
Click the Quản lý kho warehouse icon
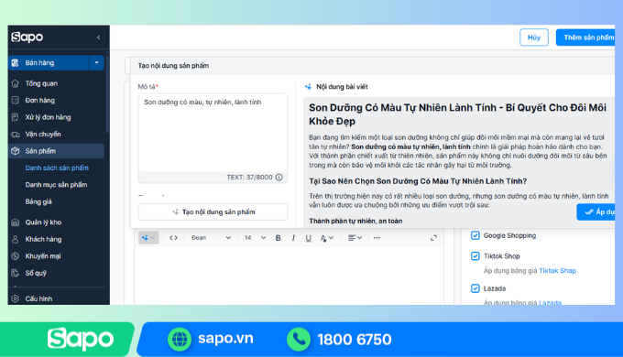(15, 222)
